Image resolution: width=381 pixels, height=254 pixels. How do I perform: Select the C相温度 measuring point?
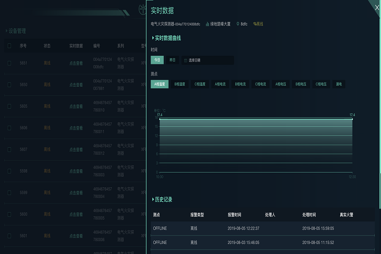pos(200,84)
